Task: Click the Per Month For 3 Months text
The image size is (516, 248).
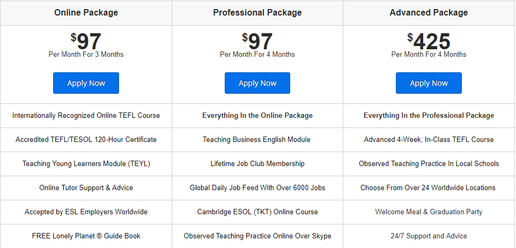Action: pos(86,54)
